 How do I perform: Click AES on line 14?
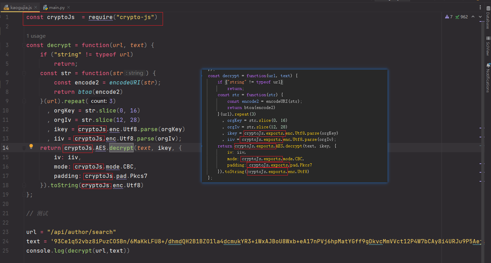(101, 148)
